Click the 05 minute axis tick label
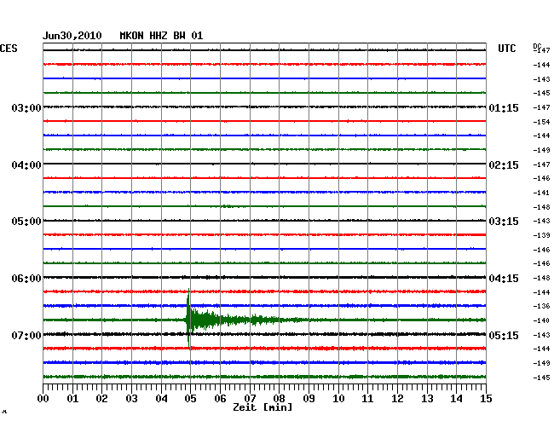The height and width of the screenshot is (421, 554). coord(190,398)
